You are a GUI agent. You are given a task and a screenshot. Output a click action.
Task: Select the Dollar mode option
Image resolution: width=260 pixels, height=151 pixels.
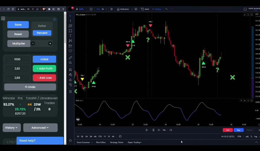click(42, 26)
